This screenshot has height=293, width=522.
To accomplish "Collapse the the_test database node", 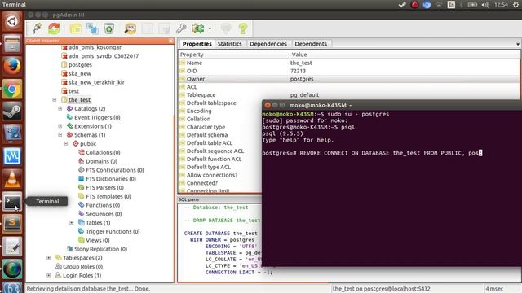I will pyautogui.click(x=55, y=99).
